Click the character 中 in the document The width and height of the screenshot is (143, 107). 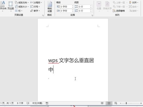pyautogui.click(x=51, y=70)
